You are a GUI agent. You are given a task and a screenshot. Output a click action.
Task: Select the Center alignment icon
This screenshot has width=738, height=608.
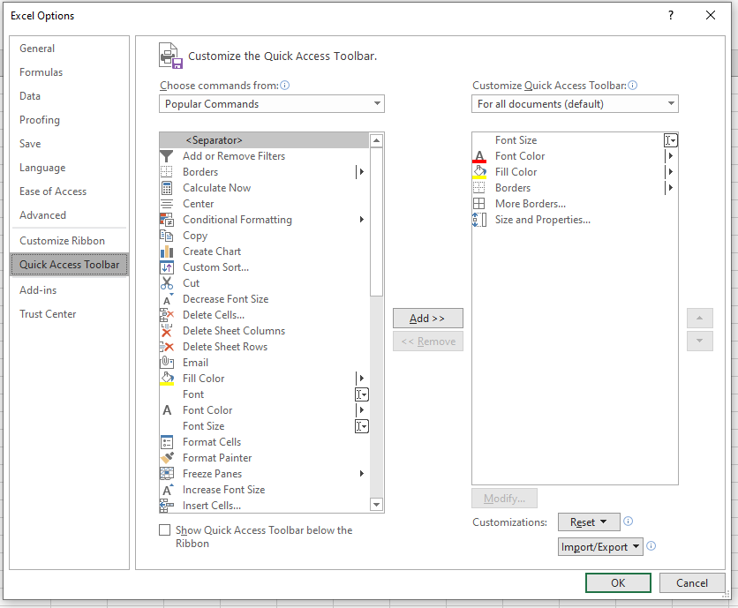167,204
